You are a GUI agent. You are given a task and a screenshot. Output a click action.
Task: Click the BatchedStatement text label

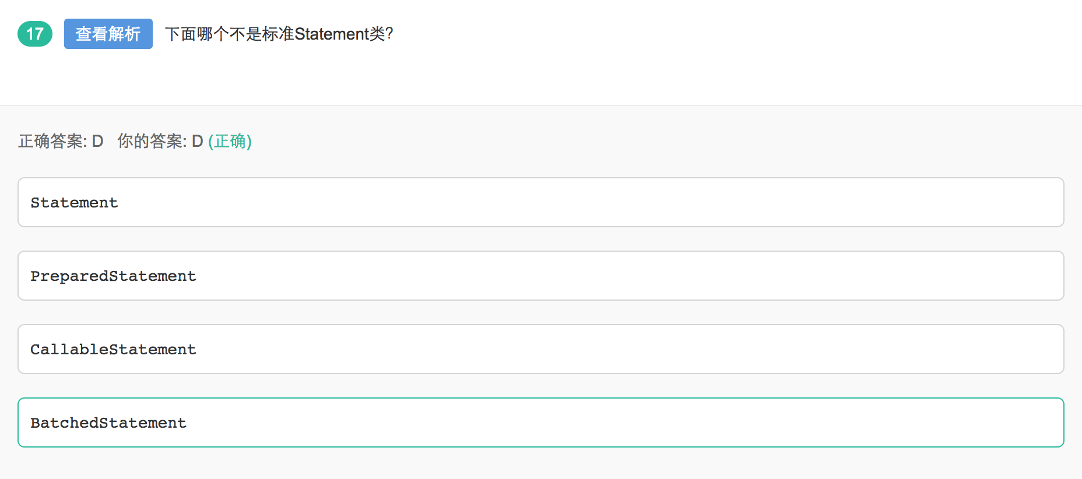108,423
